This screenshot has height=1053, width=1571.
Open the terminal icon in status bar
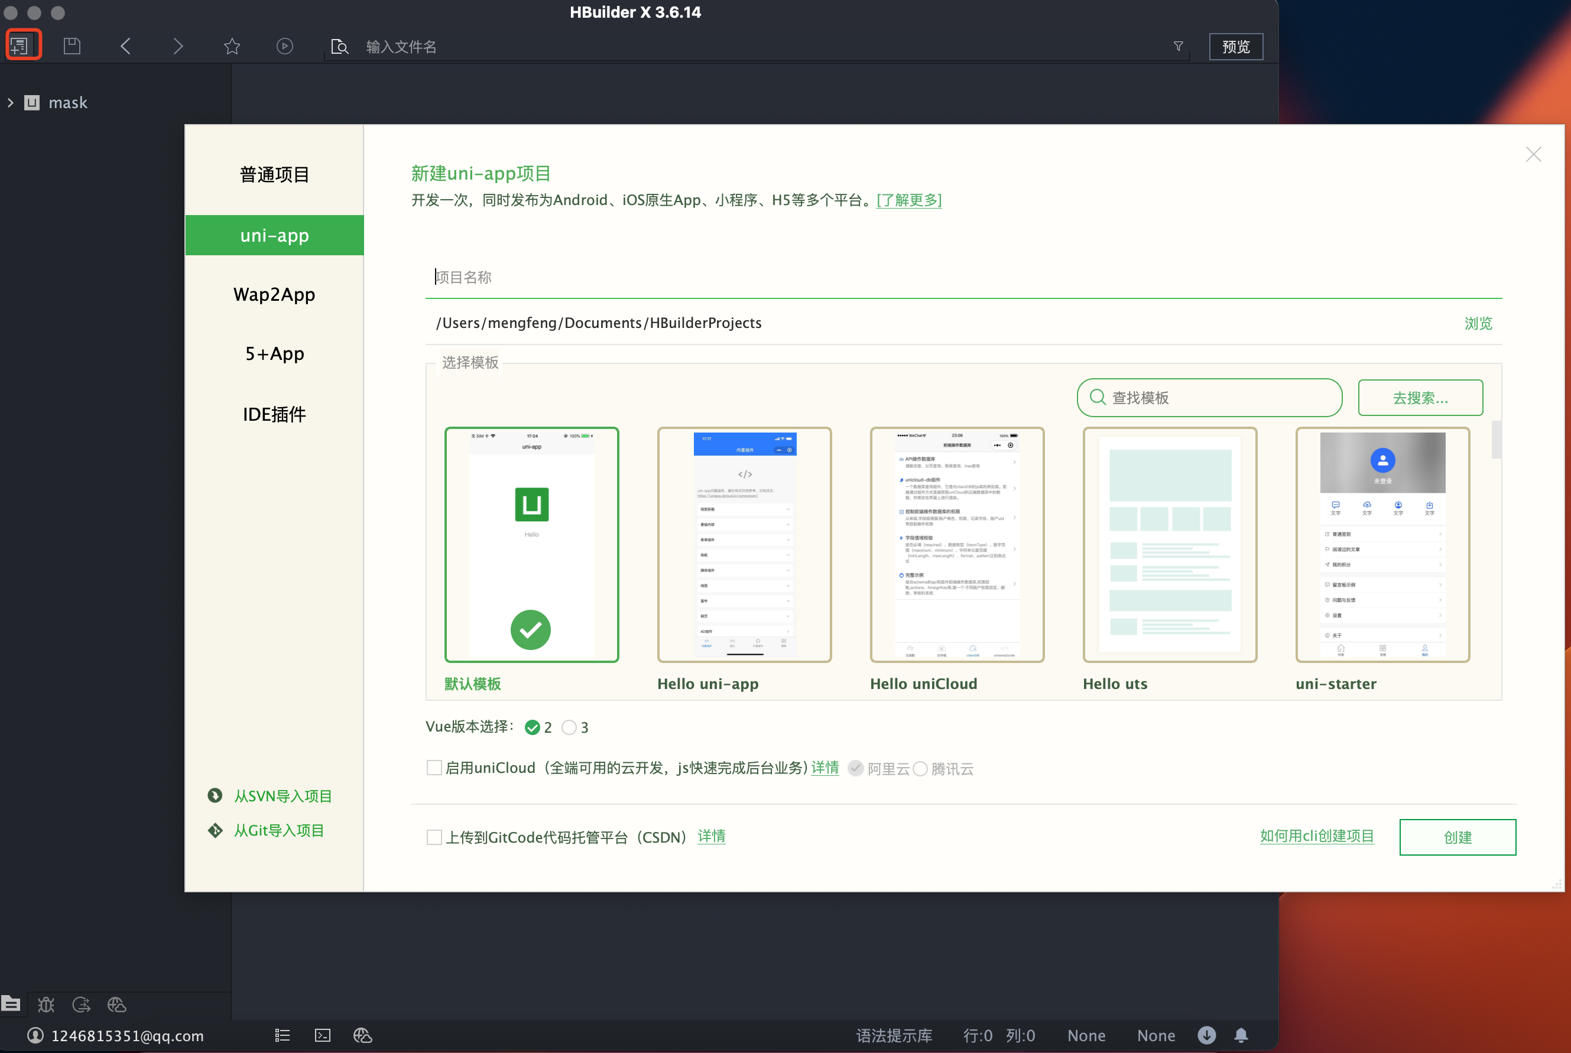click(323, 1035)
